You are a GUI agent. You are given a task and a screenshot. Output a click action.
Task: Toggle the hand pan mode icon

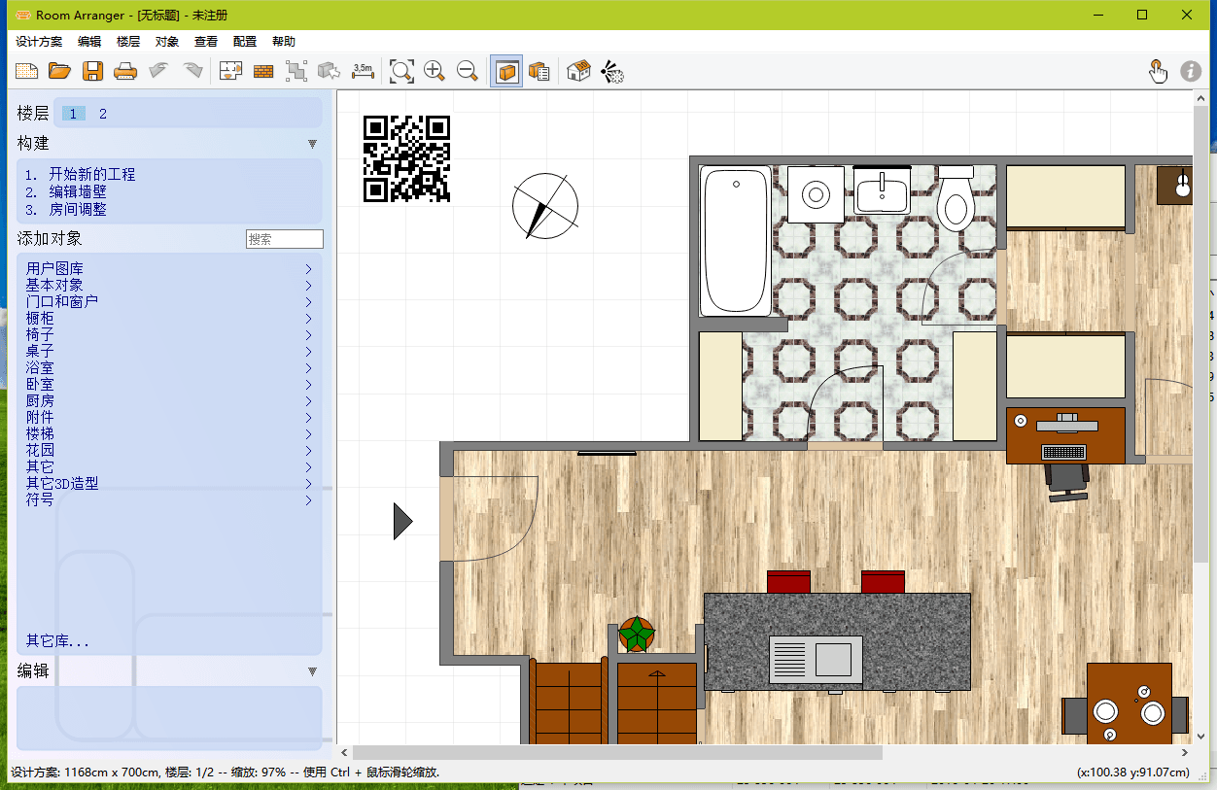pyautogui.click(x=1158, y=71)
